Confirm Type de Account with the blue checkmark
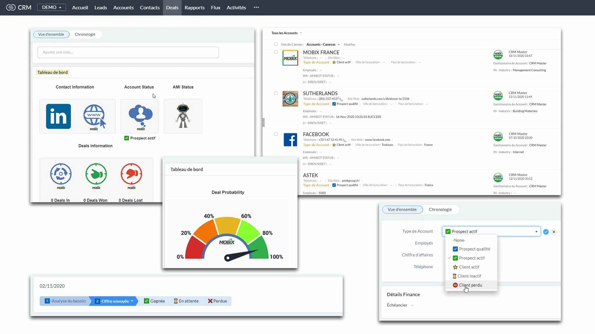The image size is (595, 334). click(x=546, y=232)
